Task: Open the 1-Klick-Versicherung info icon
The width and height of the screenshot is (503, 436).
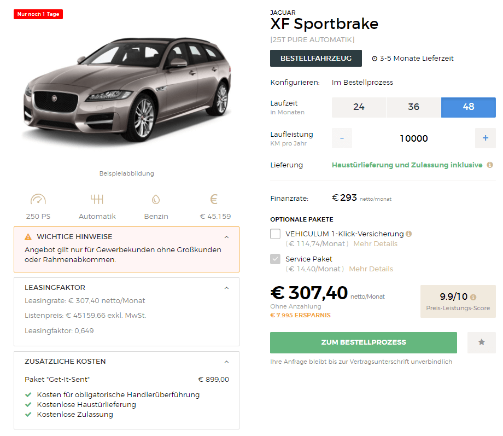Action: tap(409, 234)
